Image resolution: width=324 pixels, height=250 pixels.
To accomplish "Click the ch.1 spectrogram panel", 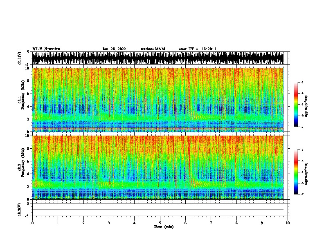I will click(x=158, y=100).
